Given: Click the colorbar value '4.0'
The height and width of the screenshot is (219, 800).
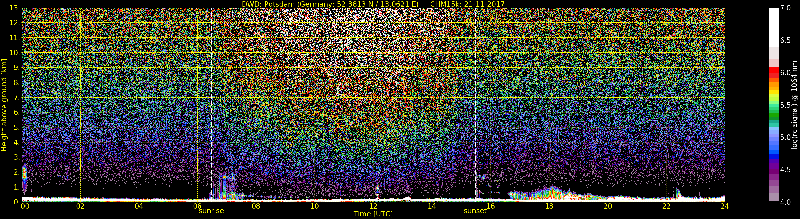Looking at the screenshot, I should (785, 202).
